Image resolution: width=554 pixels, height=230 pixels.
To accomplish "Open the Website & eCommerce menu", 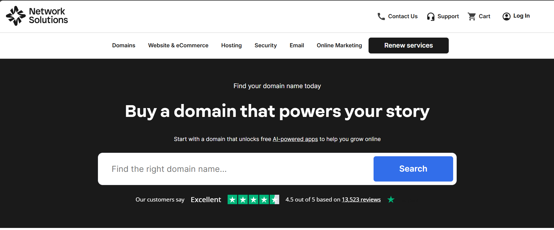I will tap(178, 46).
